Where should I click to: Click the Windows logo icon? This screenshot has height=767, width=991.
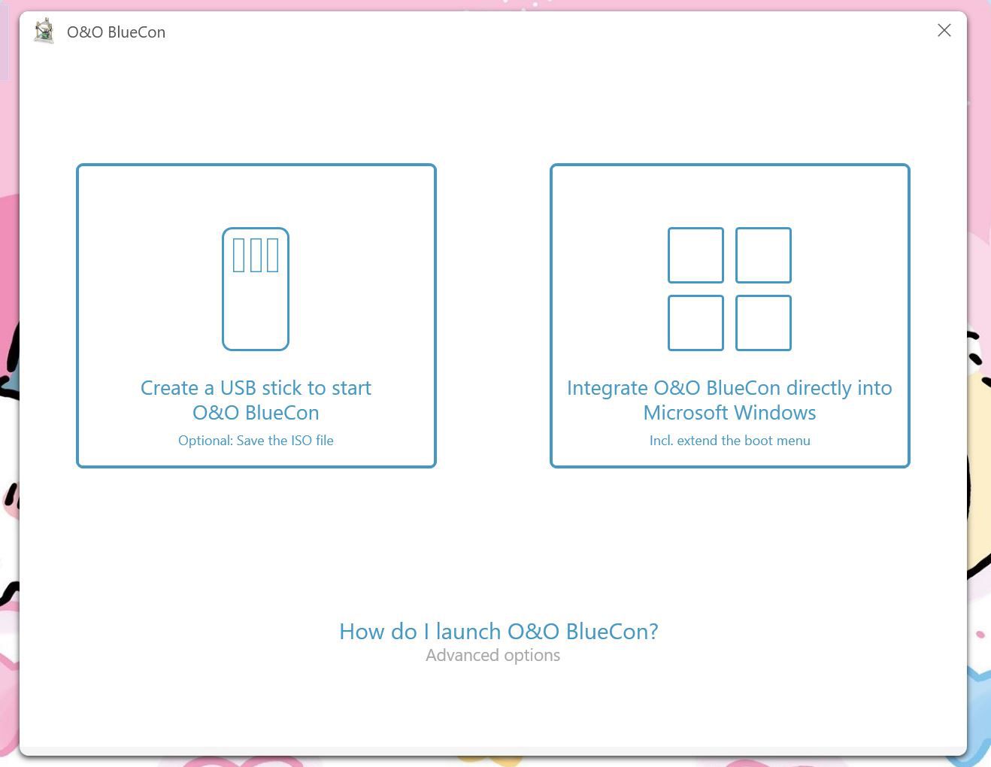[x=729, y=289]
